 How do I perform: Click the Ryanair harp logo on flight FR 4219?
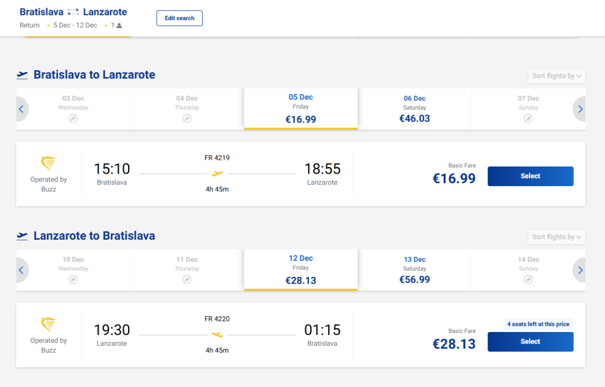48,163
